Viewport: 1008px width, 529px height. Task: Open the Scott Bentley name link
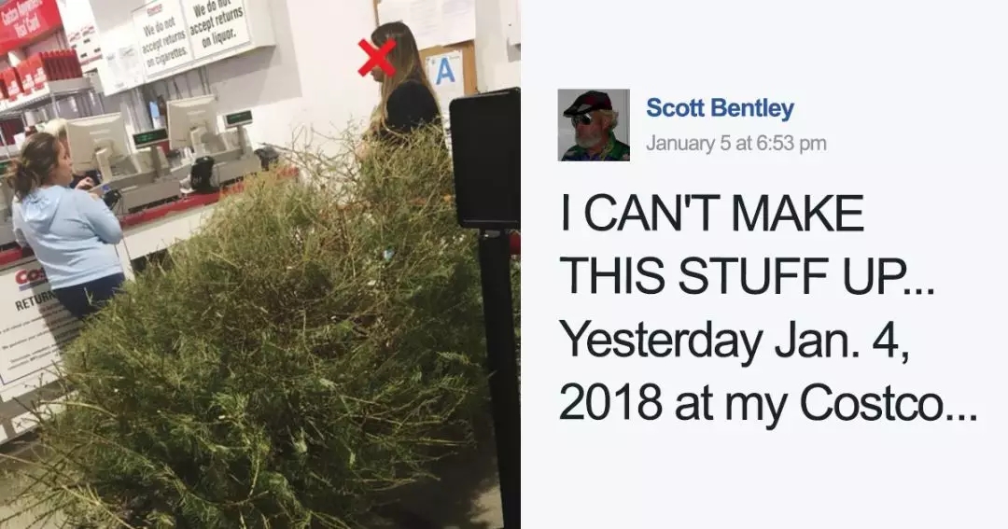click(720, 107)
